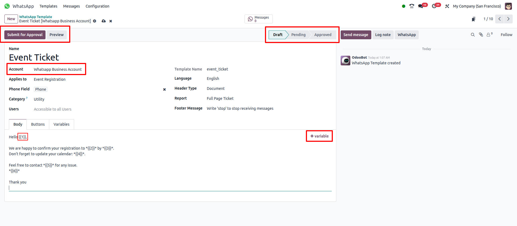Switch to the Buttons tab
Image resolution: width=517 pixels, height=226 pixels.
coord(38,124)
